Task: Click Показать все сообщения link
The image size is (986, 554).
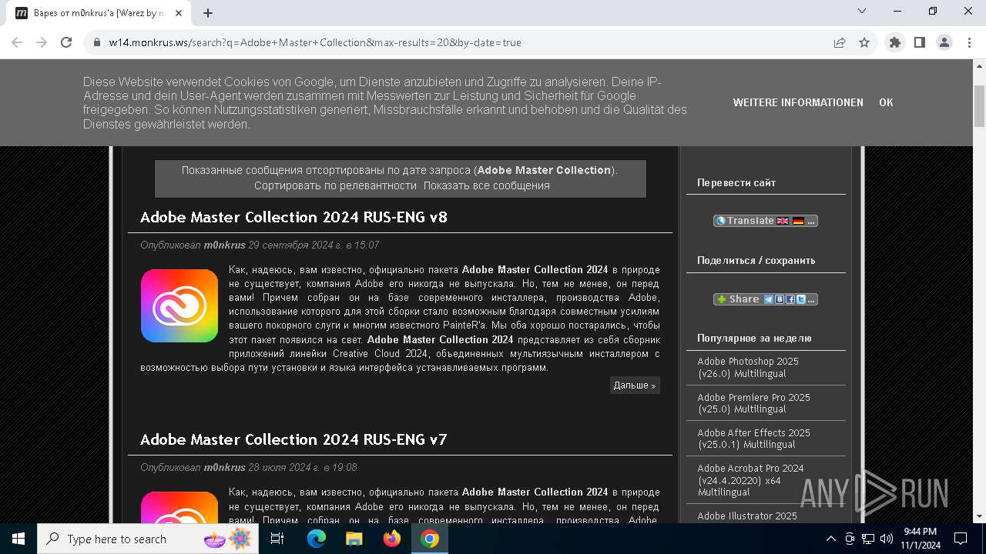Action: point(486,185)
